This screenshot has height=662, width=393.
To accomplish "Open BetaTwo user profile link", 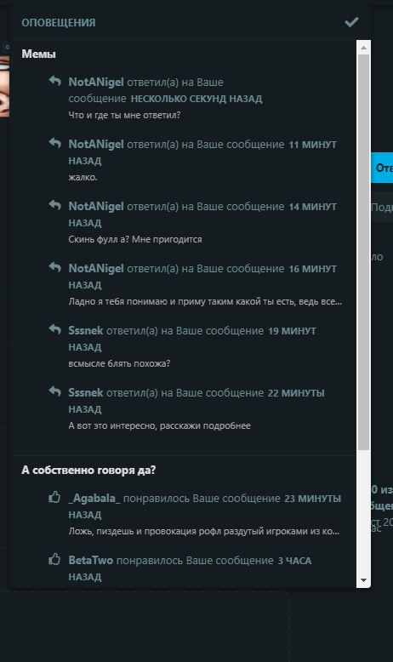I will tap(91, 561).
